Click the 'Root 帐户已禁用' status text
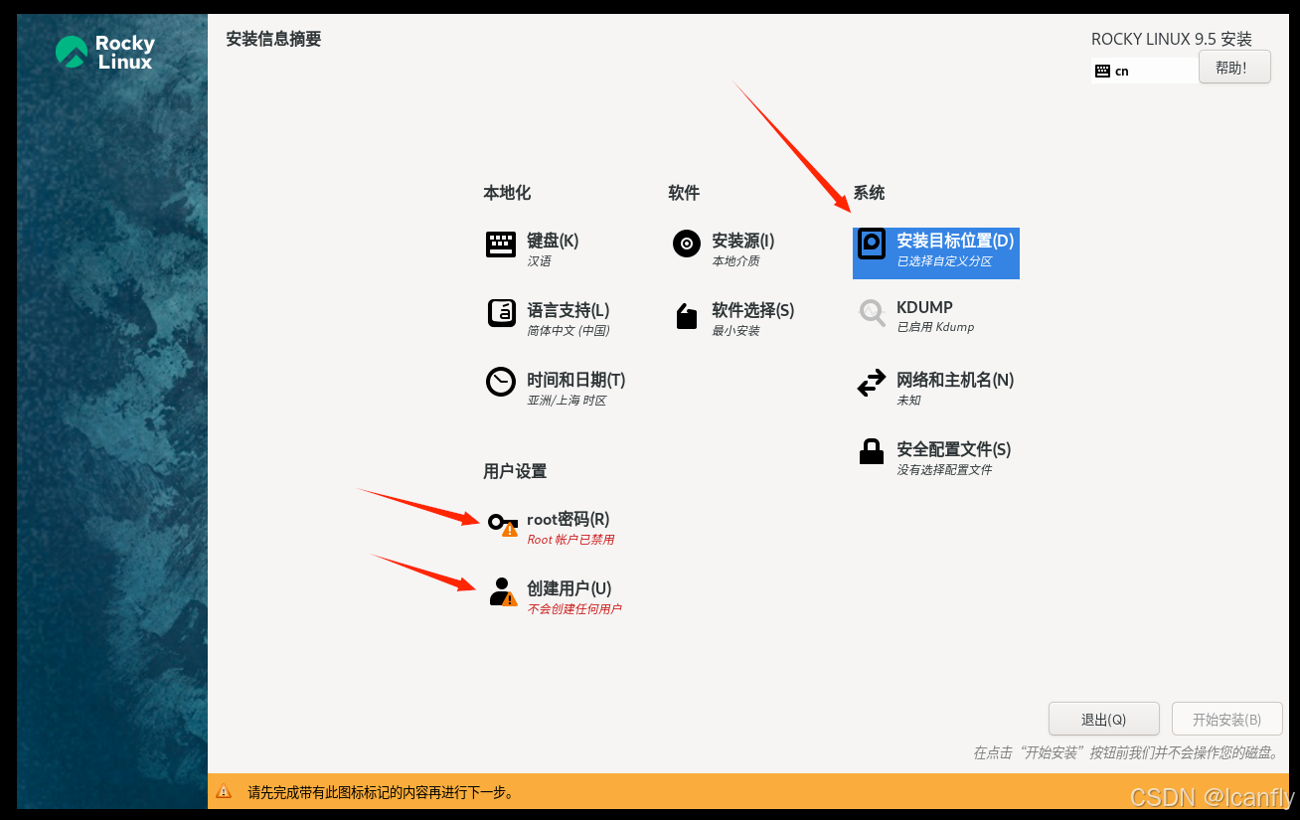Viewport: 1300px width, 820px height. click(x=570, y=540)
